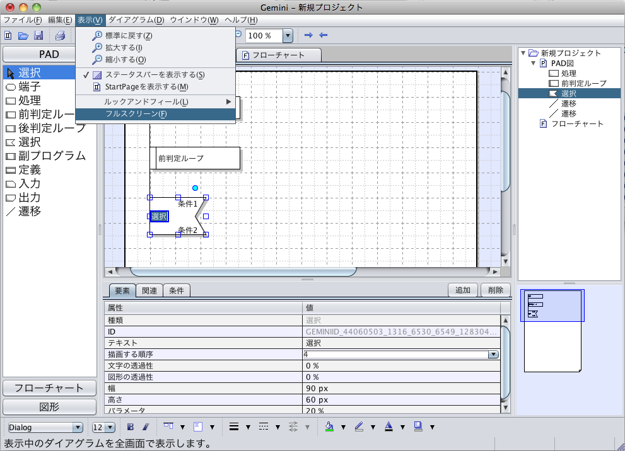The image size is (625, 451).
Task: Choose 拡大する from the view menu
Action: (155, 48)
